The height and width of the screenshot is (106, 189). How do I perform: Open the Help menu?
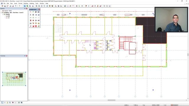47,3
